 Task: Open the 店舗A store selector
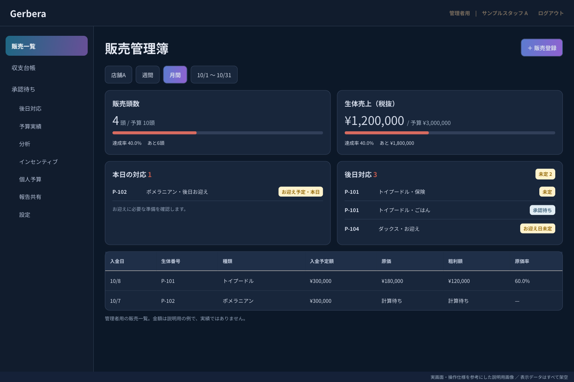118,75
